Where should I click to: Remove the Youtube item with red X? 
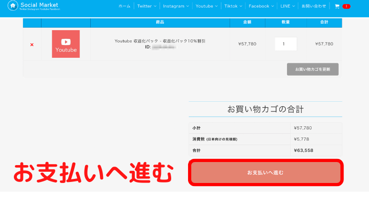pos(32,44)
